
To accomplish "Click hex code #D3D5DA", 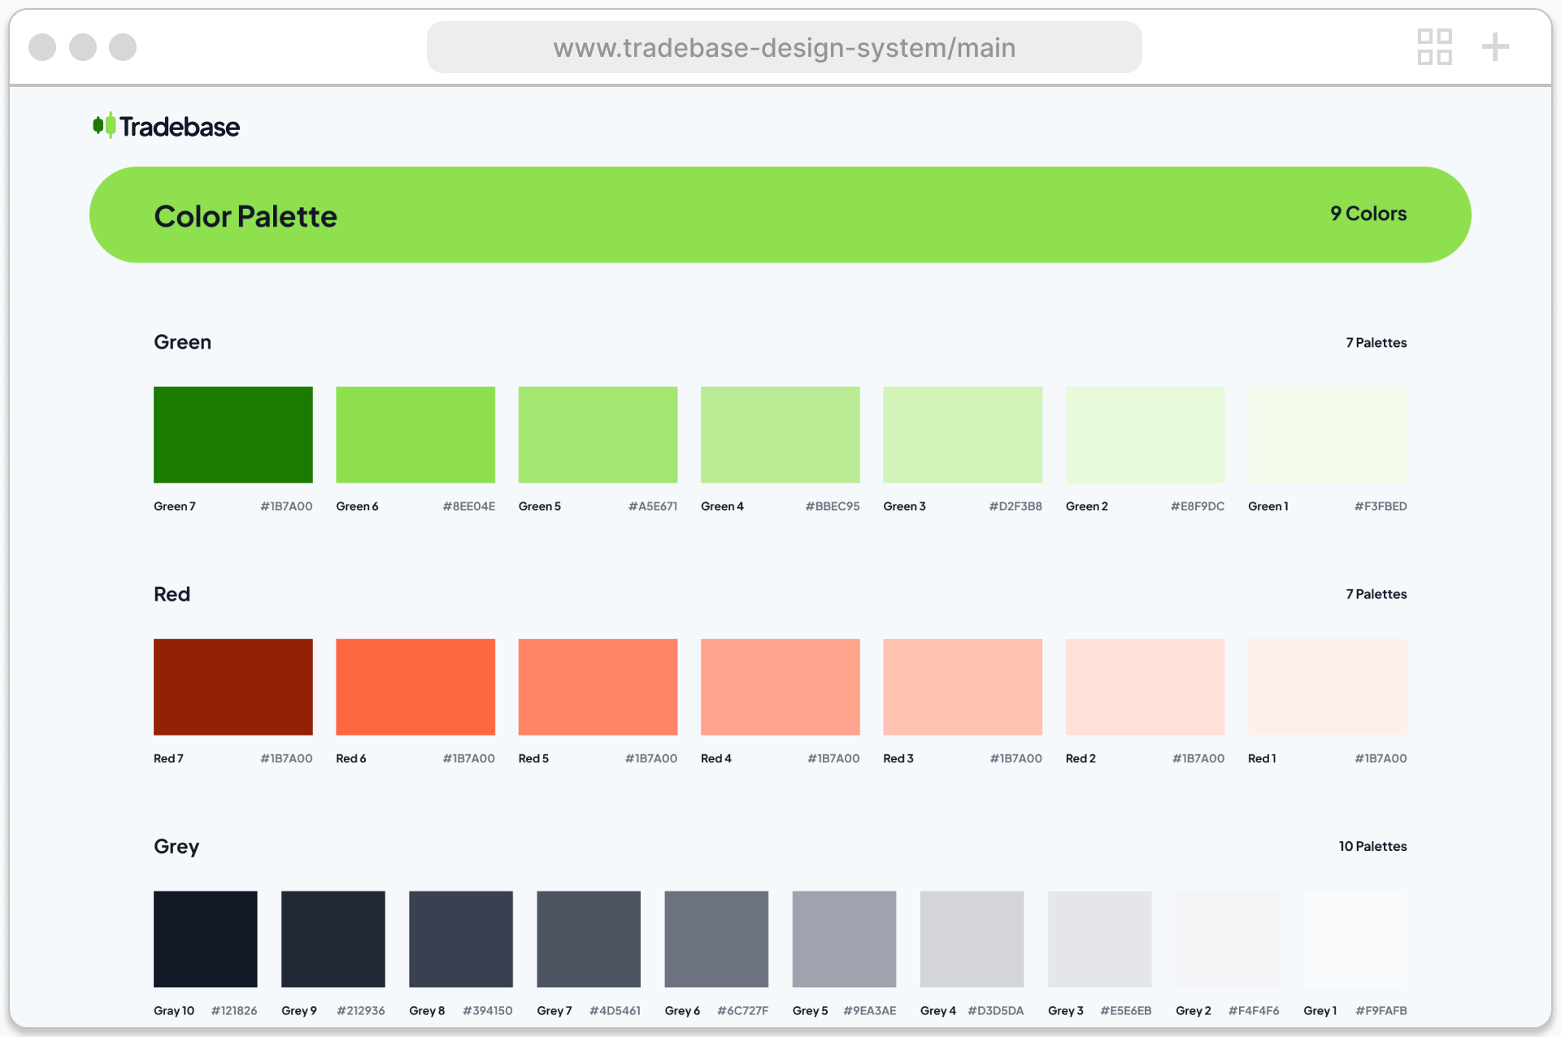I will tap(996, 1011).
